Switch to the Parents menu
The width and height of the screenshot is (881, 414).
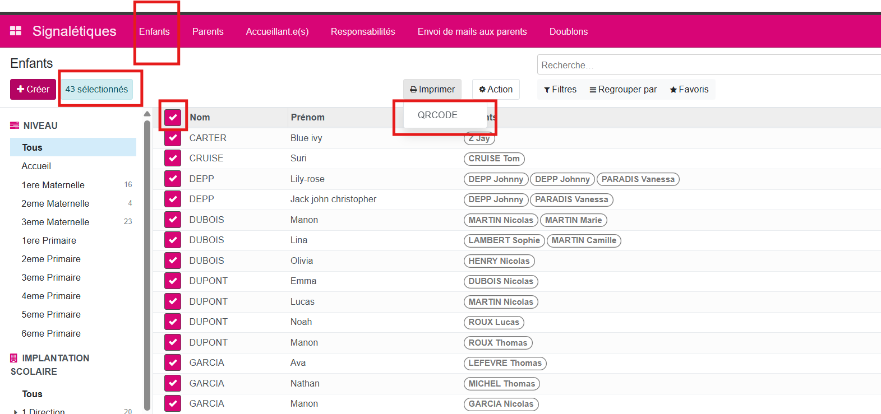click(207, 31)
